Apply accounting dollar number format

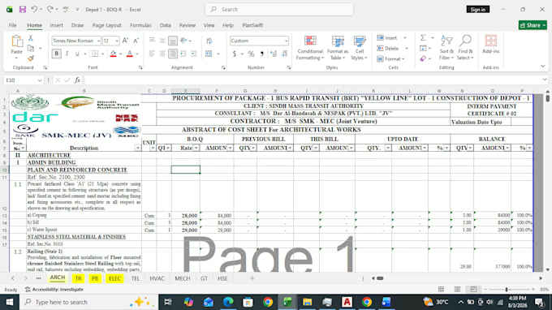pos(235,54)
